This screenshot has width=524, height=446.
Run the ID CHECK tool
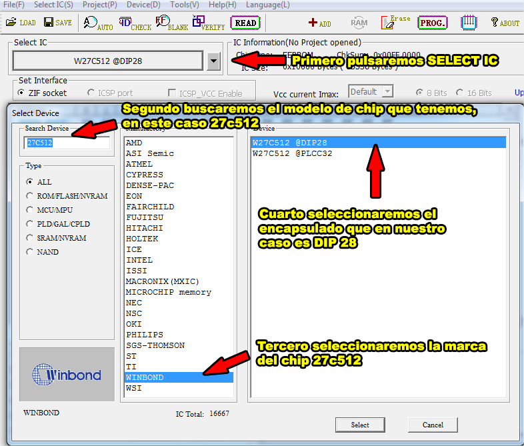point(135,23)
